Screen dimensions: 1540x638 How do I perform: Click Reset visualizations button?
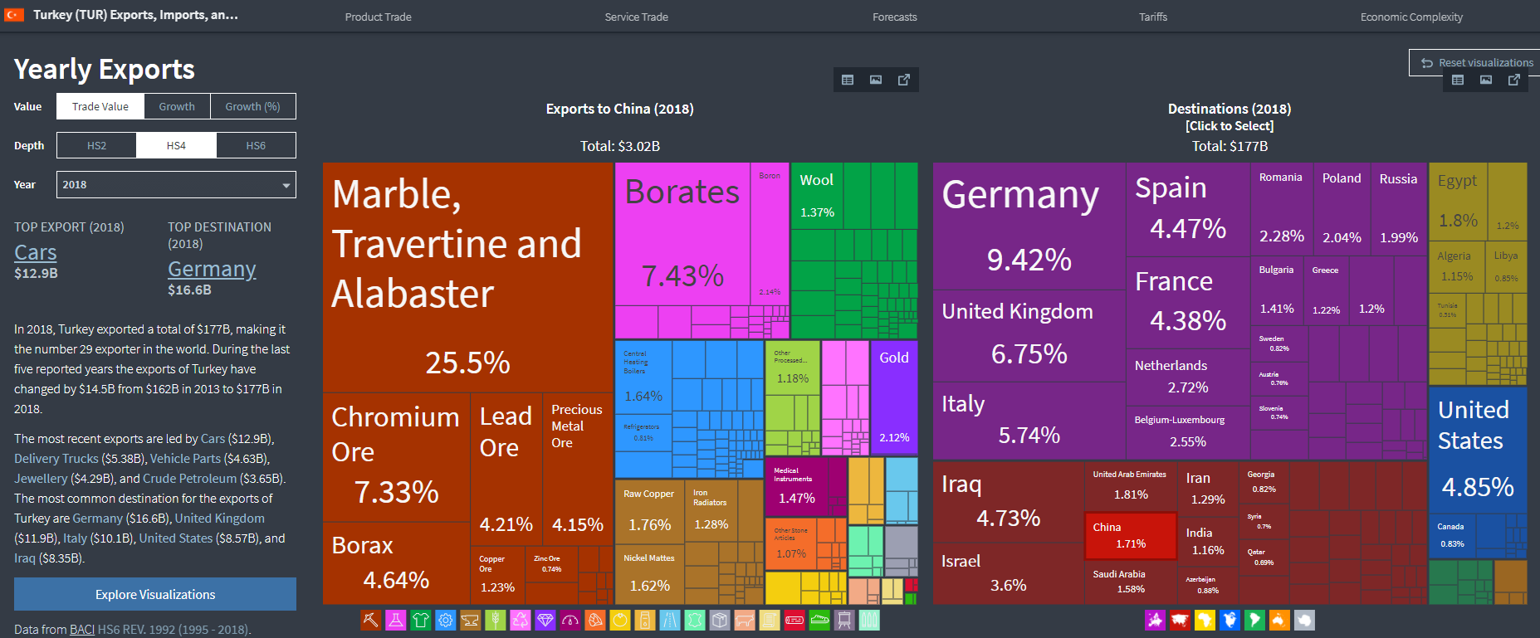[1475, 62]
